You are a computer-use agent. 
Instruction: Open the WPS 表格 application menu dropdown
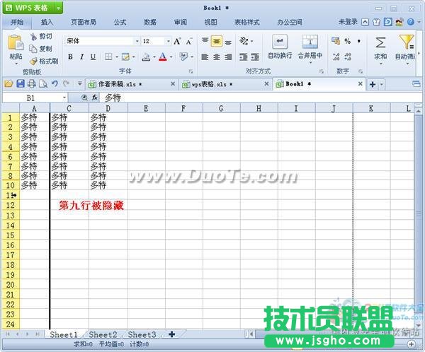coord(59,8)
